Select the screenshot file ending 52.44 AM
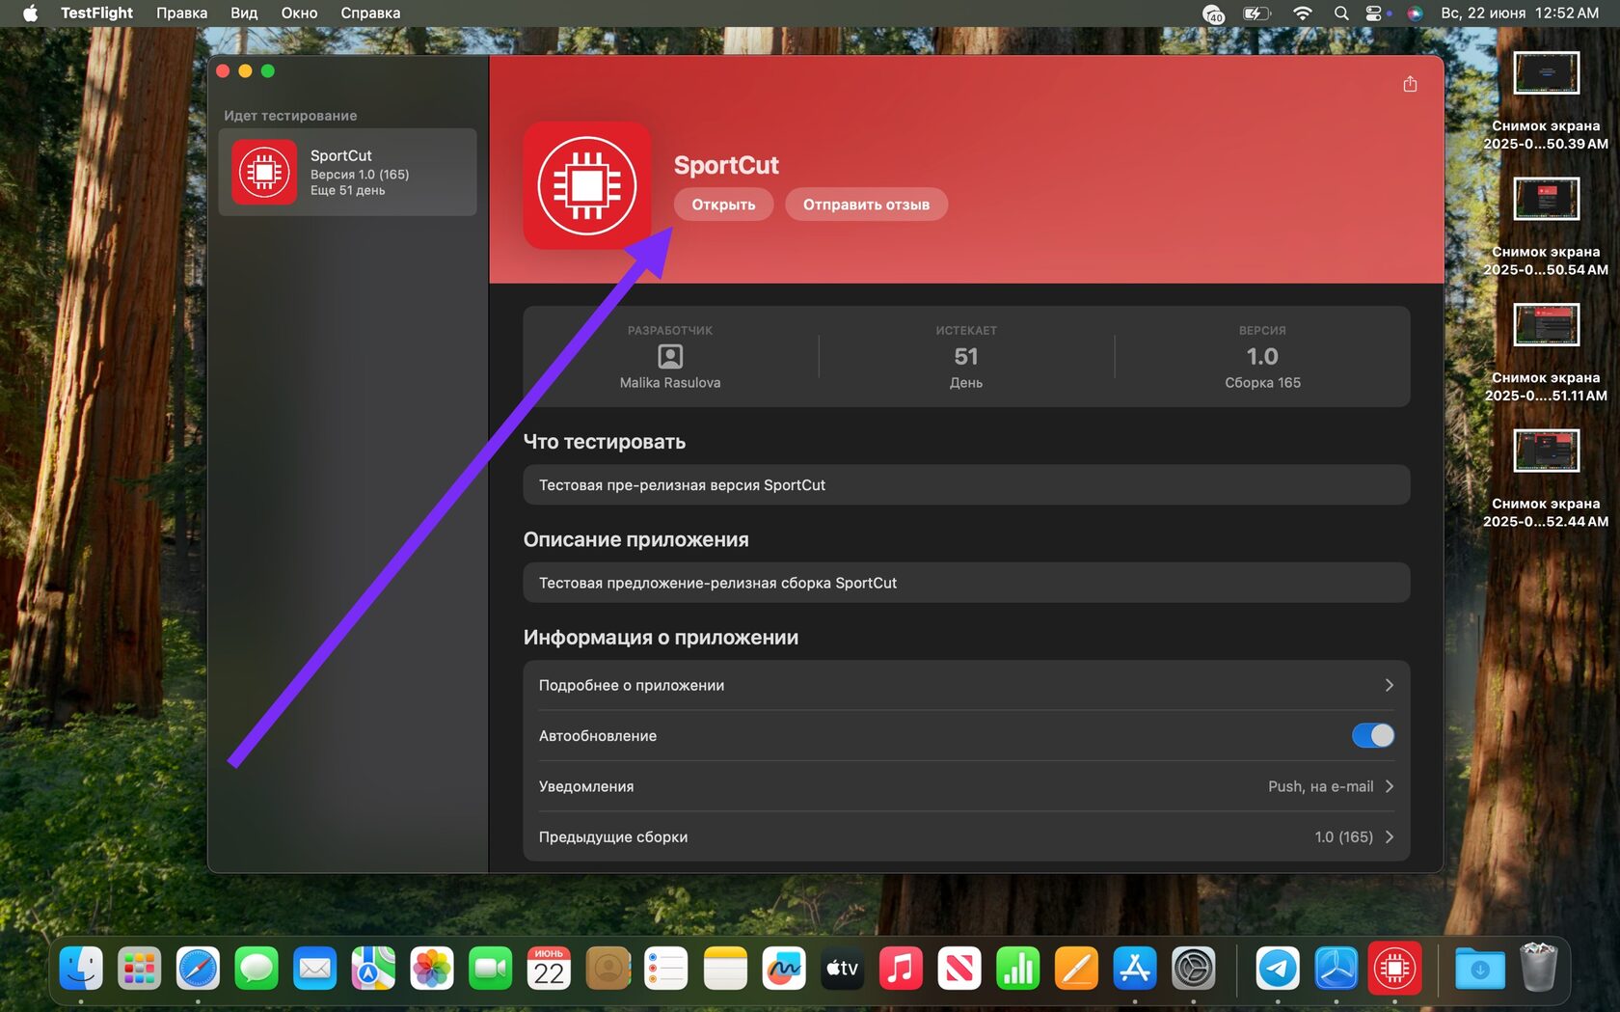1620x1012 pixels. [x=1546, y=479]
